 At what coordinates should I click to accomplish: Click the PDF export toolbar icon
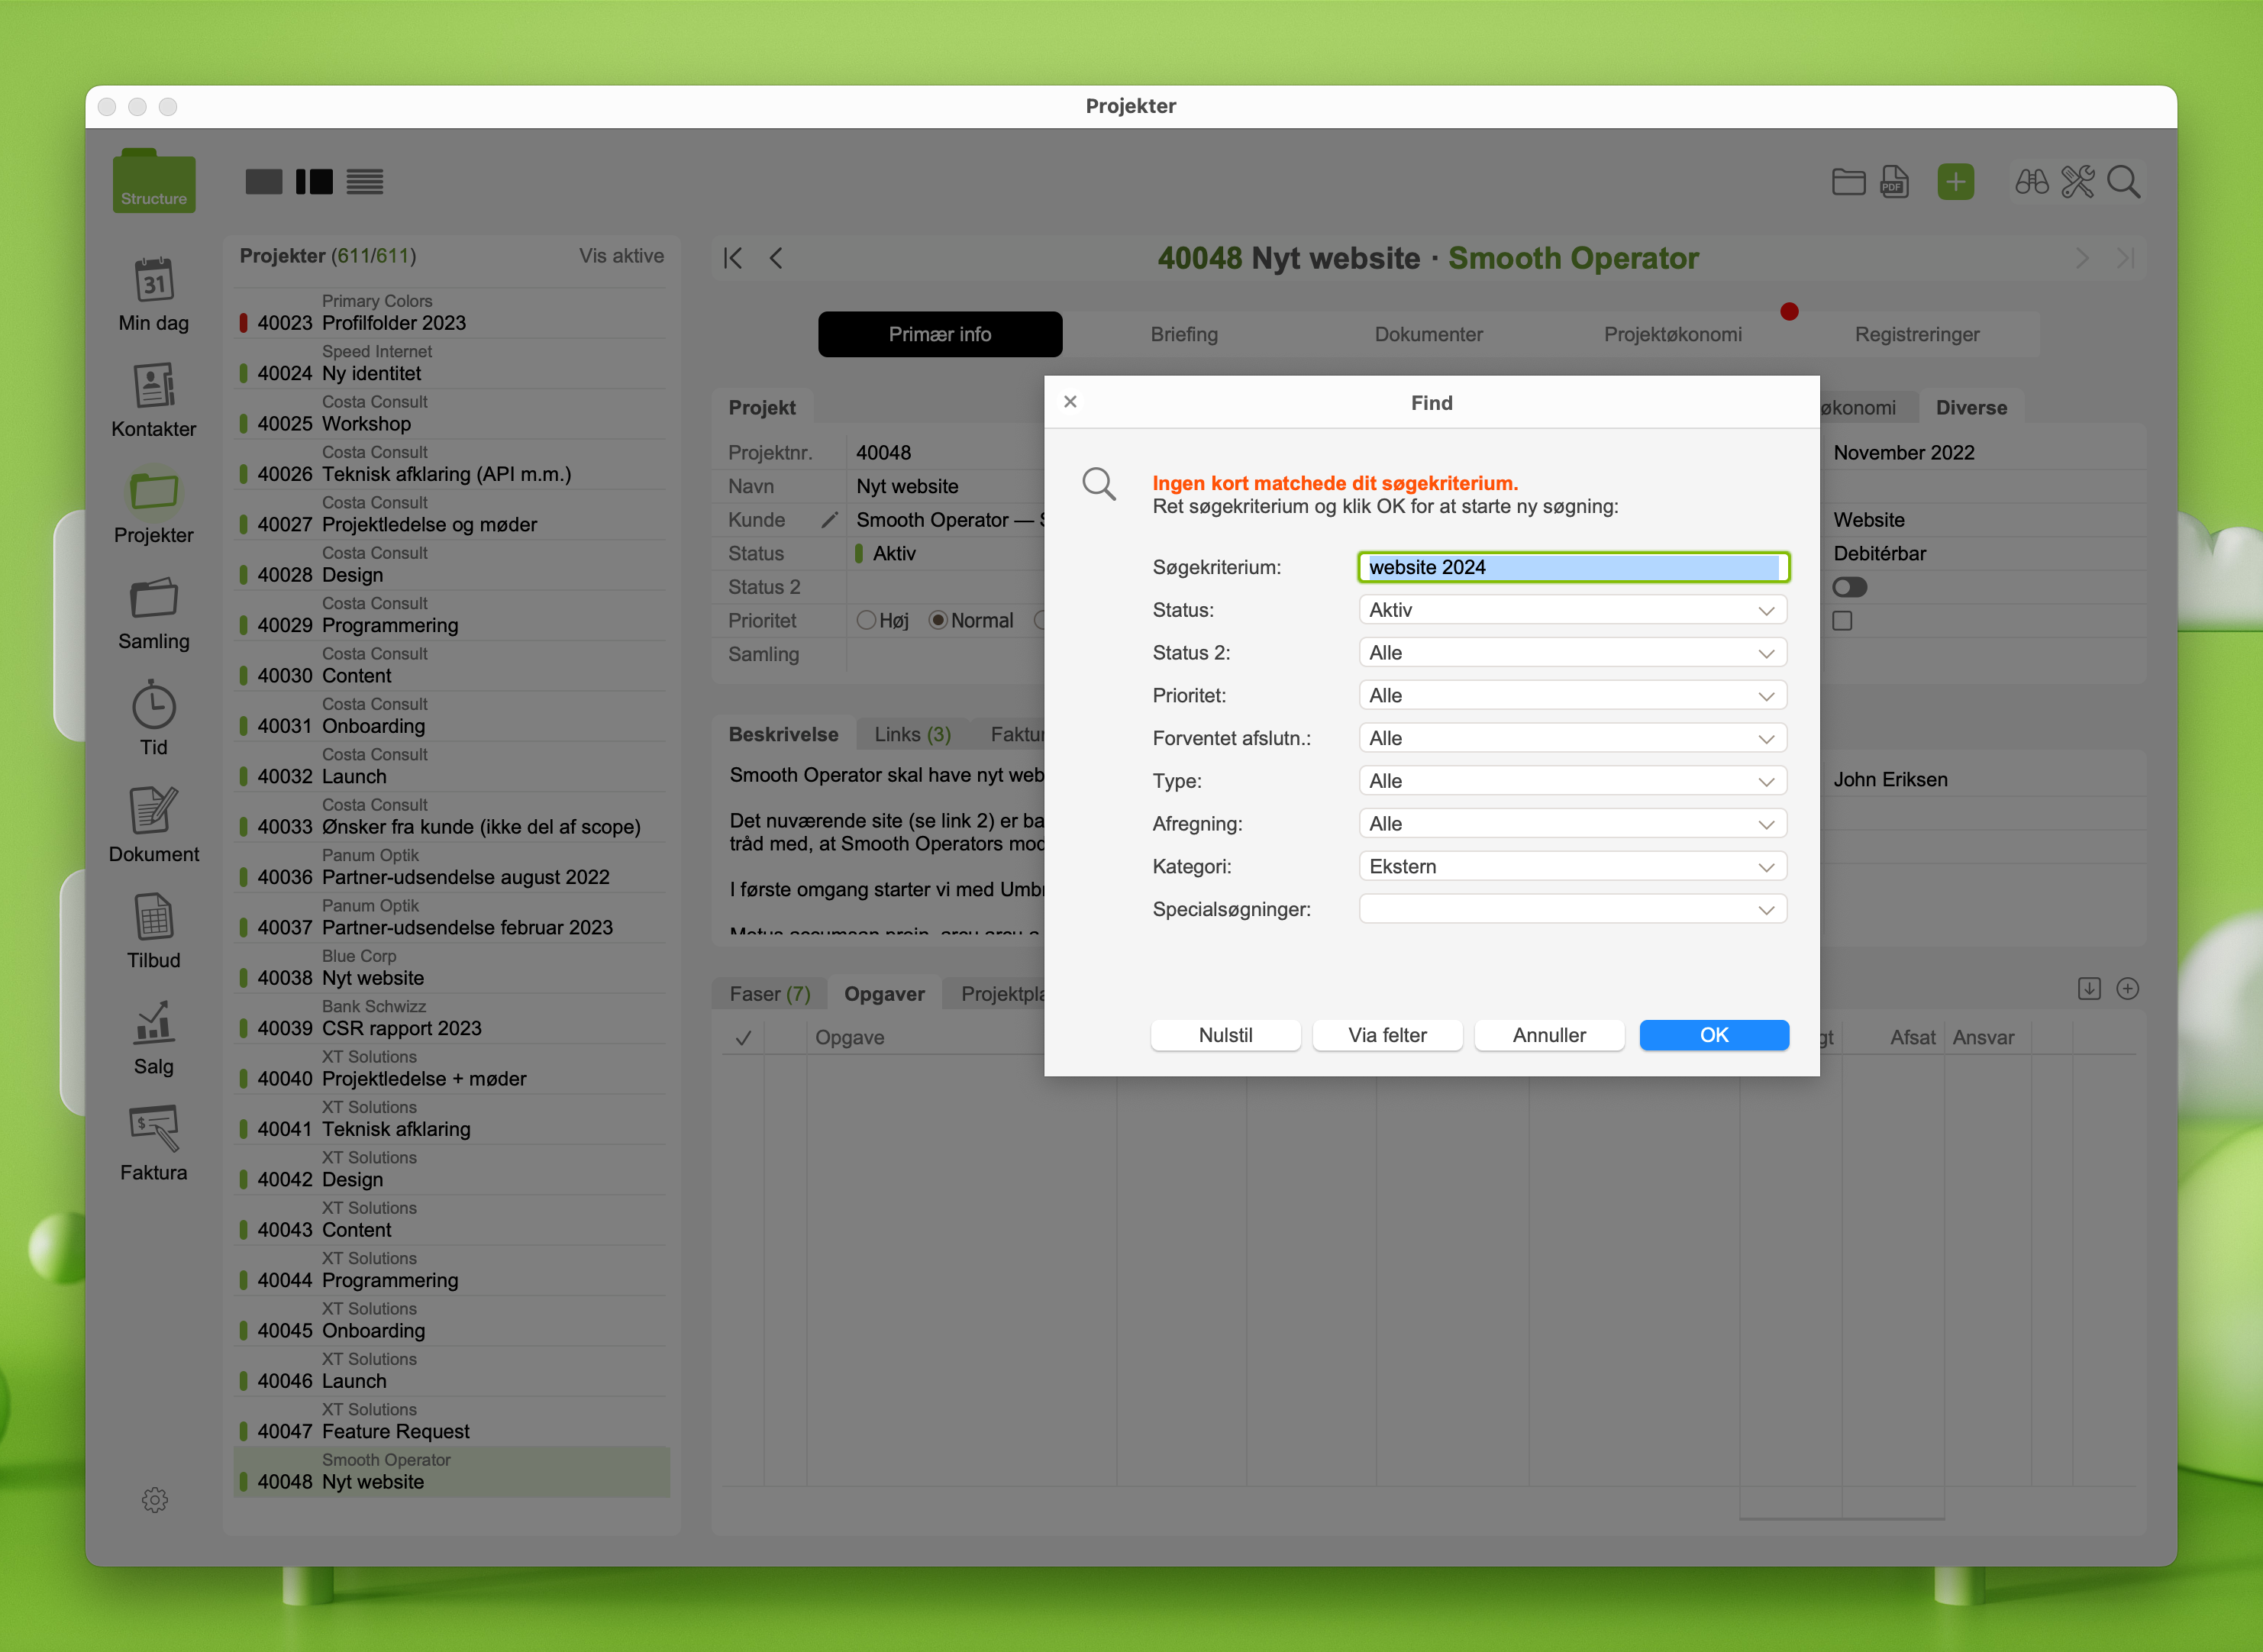coord(1894,182)
